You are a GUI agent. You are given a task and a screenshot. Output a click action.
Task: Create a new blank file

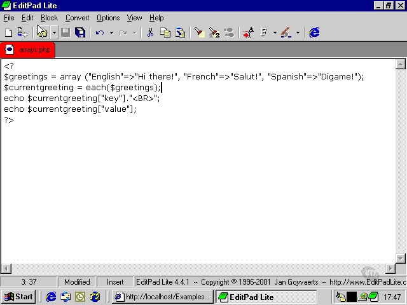tap(8, 32)
